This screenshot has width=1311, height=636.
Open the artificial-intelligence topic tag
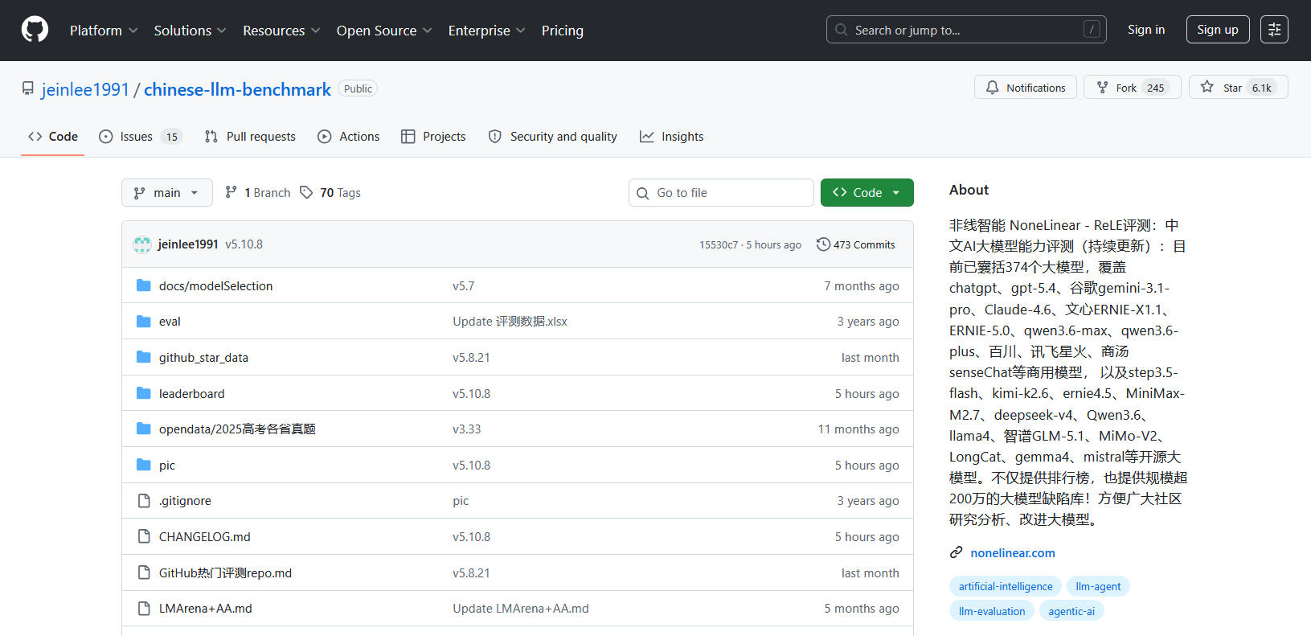pyautogui.click(x=1006, y=586)
